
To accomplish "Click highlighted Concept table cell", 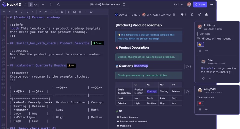I will [x=152, y=91].
